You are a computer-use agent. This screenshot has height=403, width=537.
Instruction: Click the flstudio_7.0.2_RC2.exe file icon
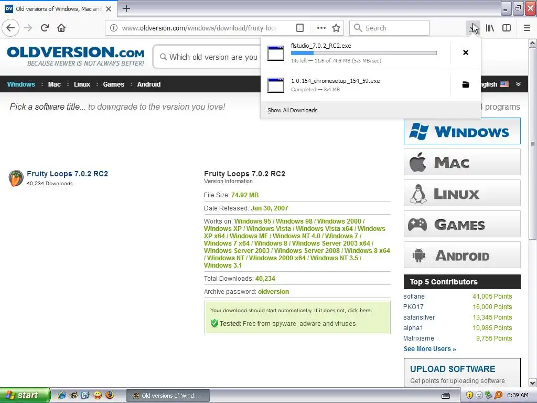[276, 53]
